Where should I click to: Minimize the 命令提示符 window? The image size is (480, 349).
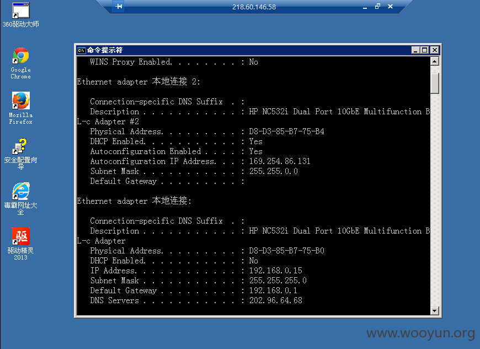tap(415, 50)
